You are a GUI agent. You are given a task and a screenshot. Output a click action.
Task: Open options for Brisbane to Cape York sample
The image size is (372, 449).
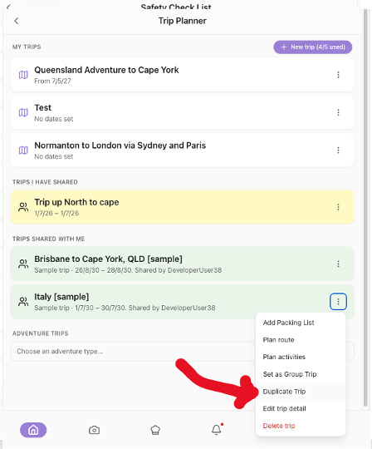(338, 264)
